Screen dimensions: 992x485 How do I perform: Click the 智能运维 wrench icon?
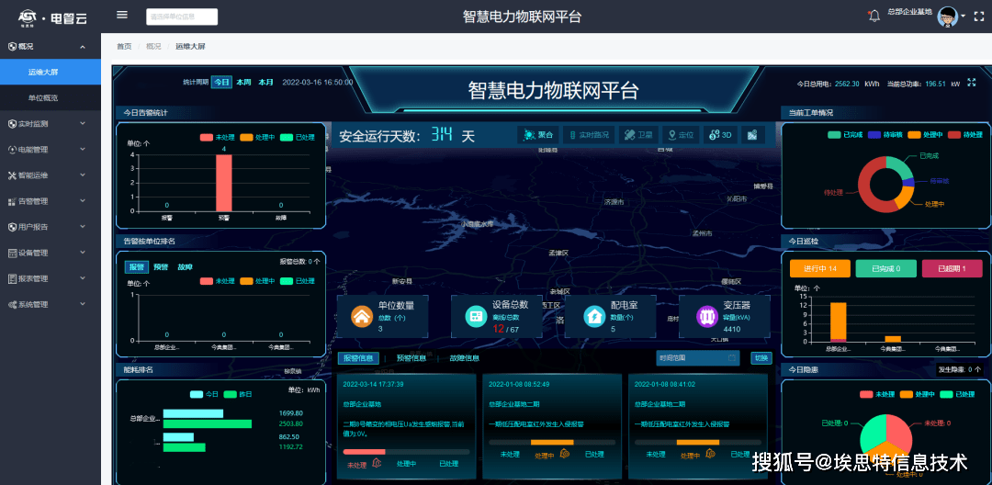click(x=12, y=175)
